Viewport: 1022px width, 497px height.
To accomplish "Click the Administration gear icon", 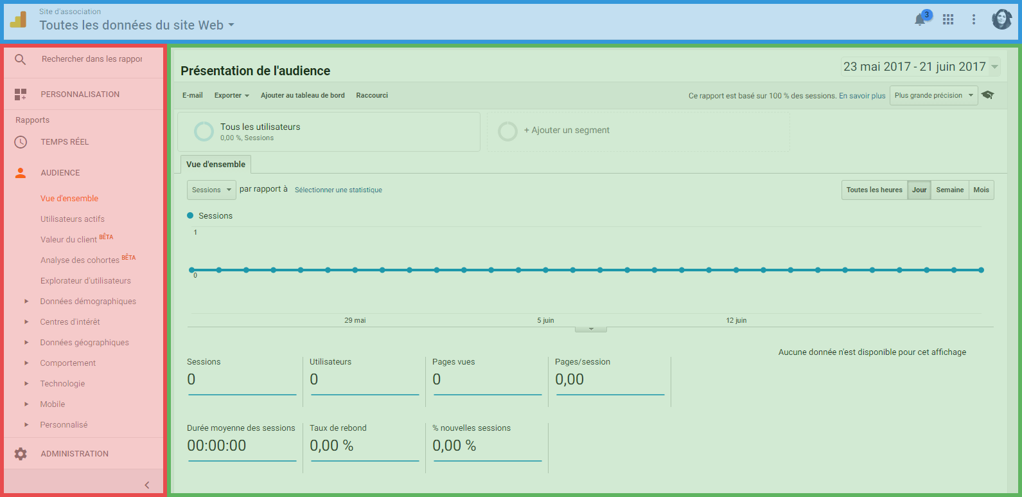I will [x=21, y=454].
